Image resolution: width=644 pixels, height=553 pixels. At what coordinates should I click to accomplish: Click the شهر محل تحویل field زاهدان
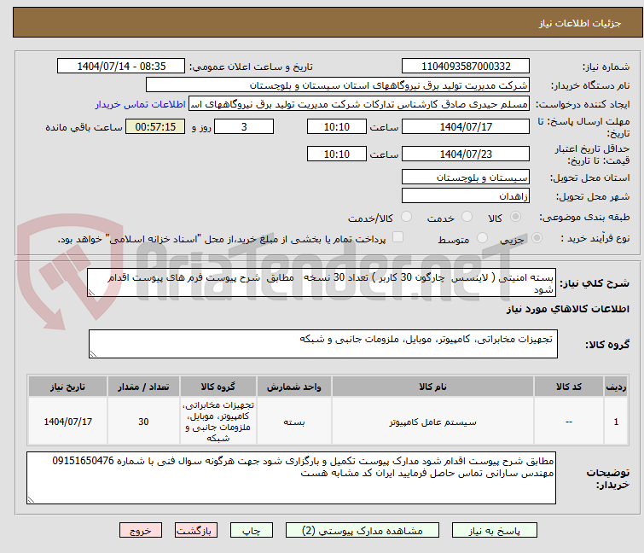click(x=466, y=196)
